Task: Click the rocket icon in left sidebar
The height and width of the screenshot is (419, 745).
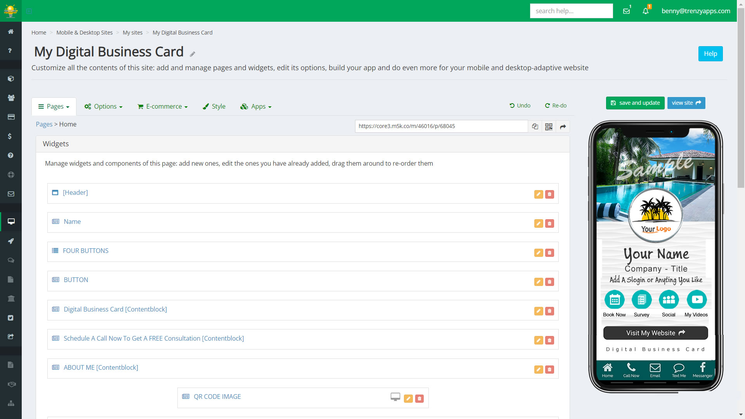Action: click(x=11, y=241)
